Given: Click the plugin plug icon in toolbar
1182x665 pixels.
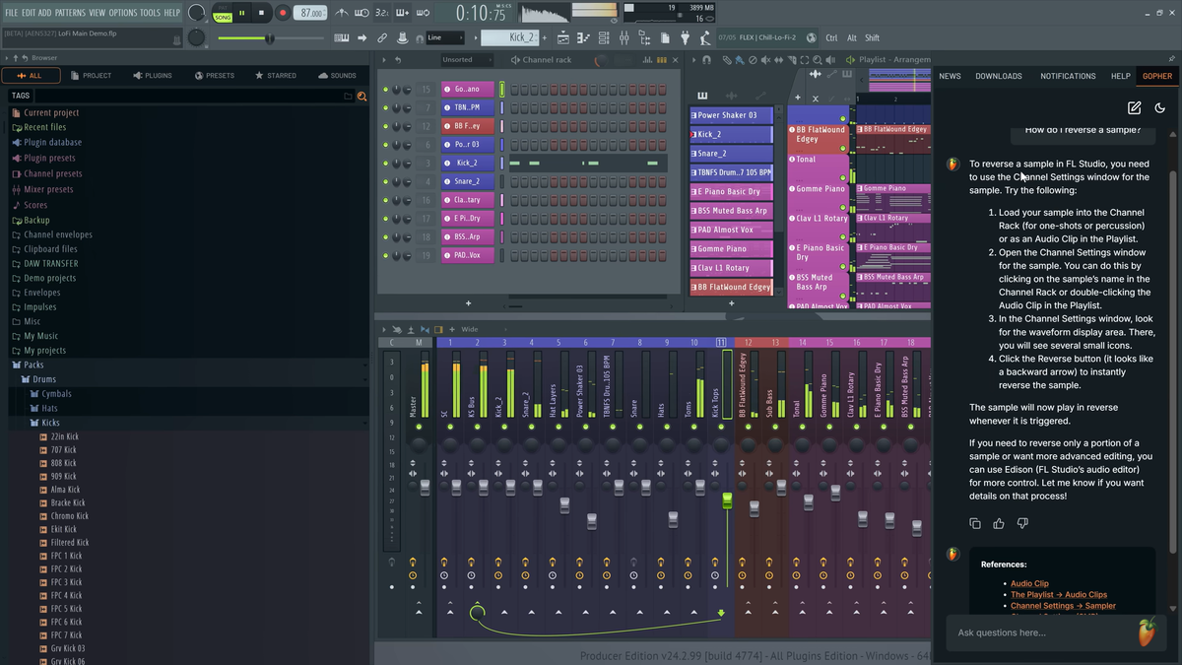Looking at the screenshot, I should 686,37.
